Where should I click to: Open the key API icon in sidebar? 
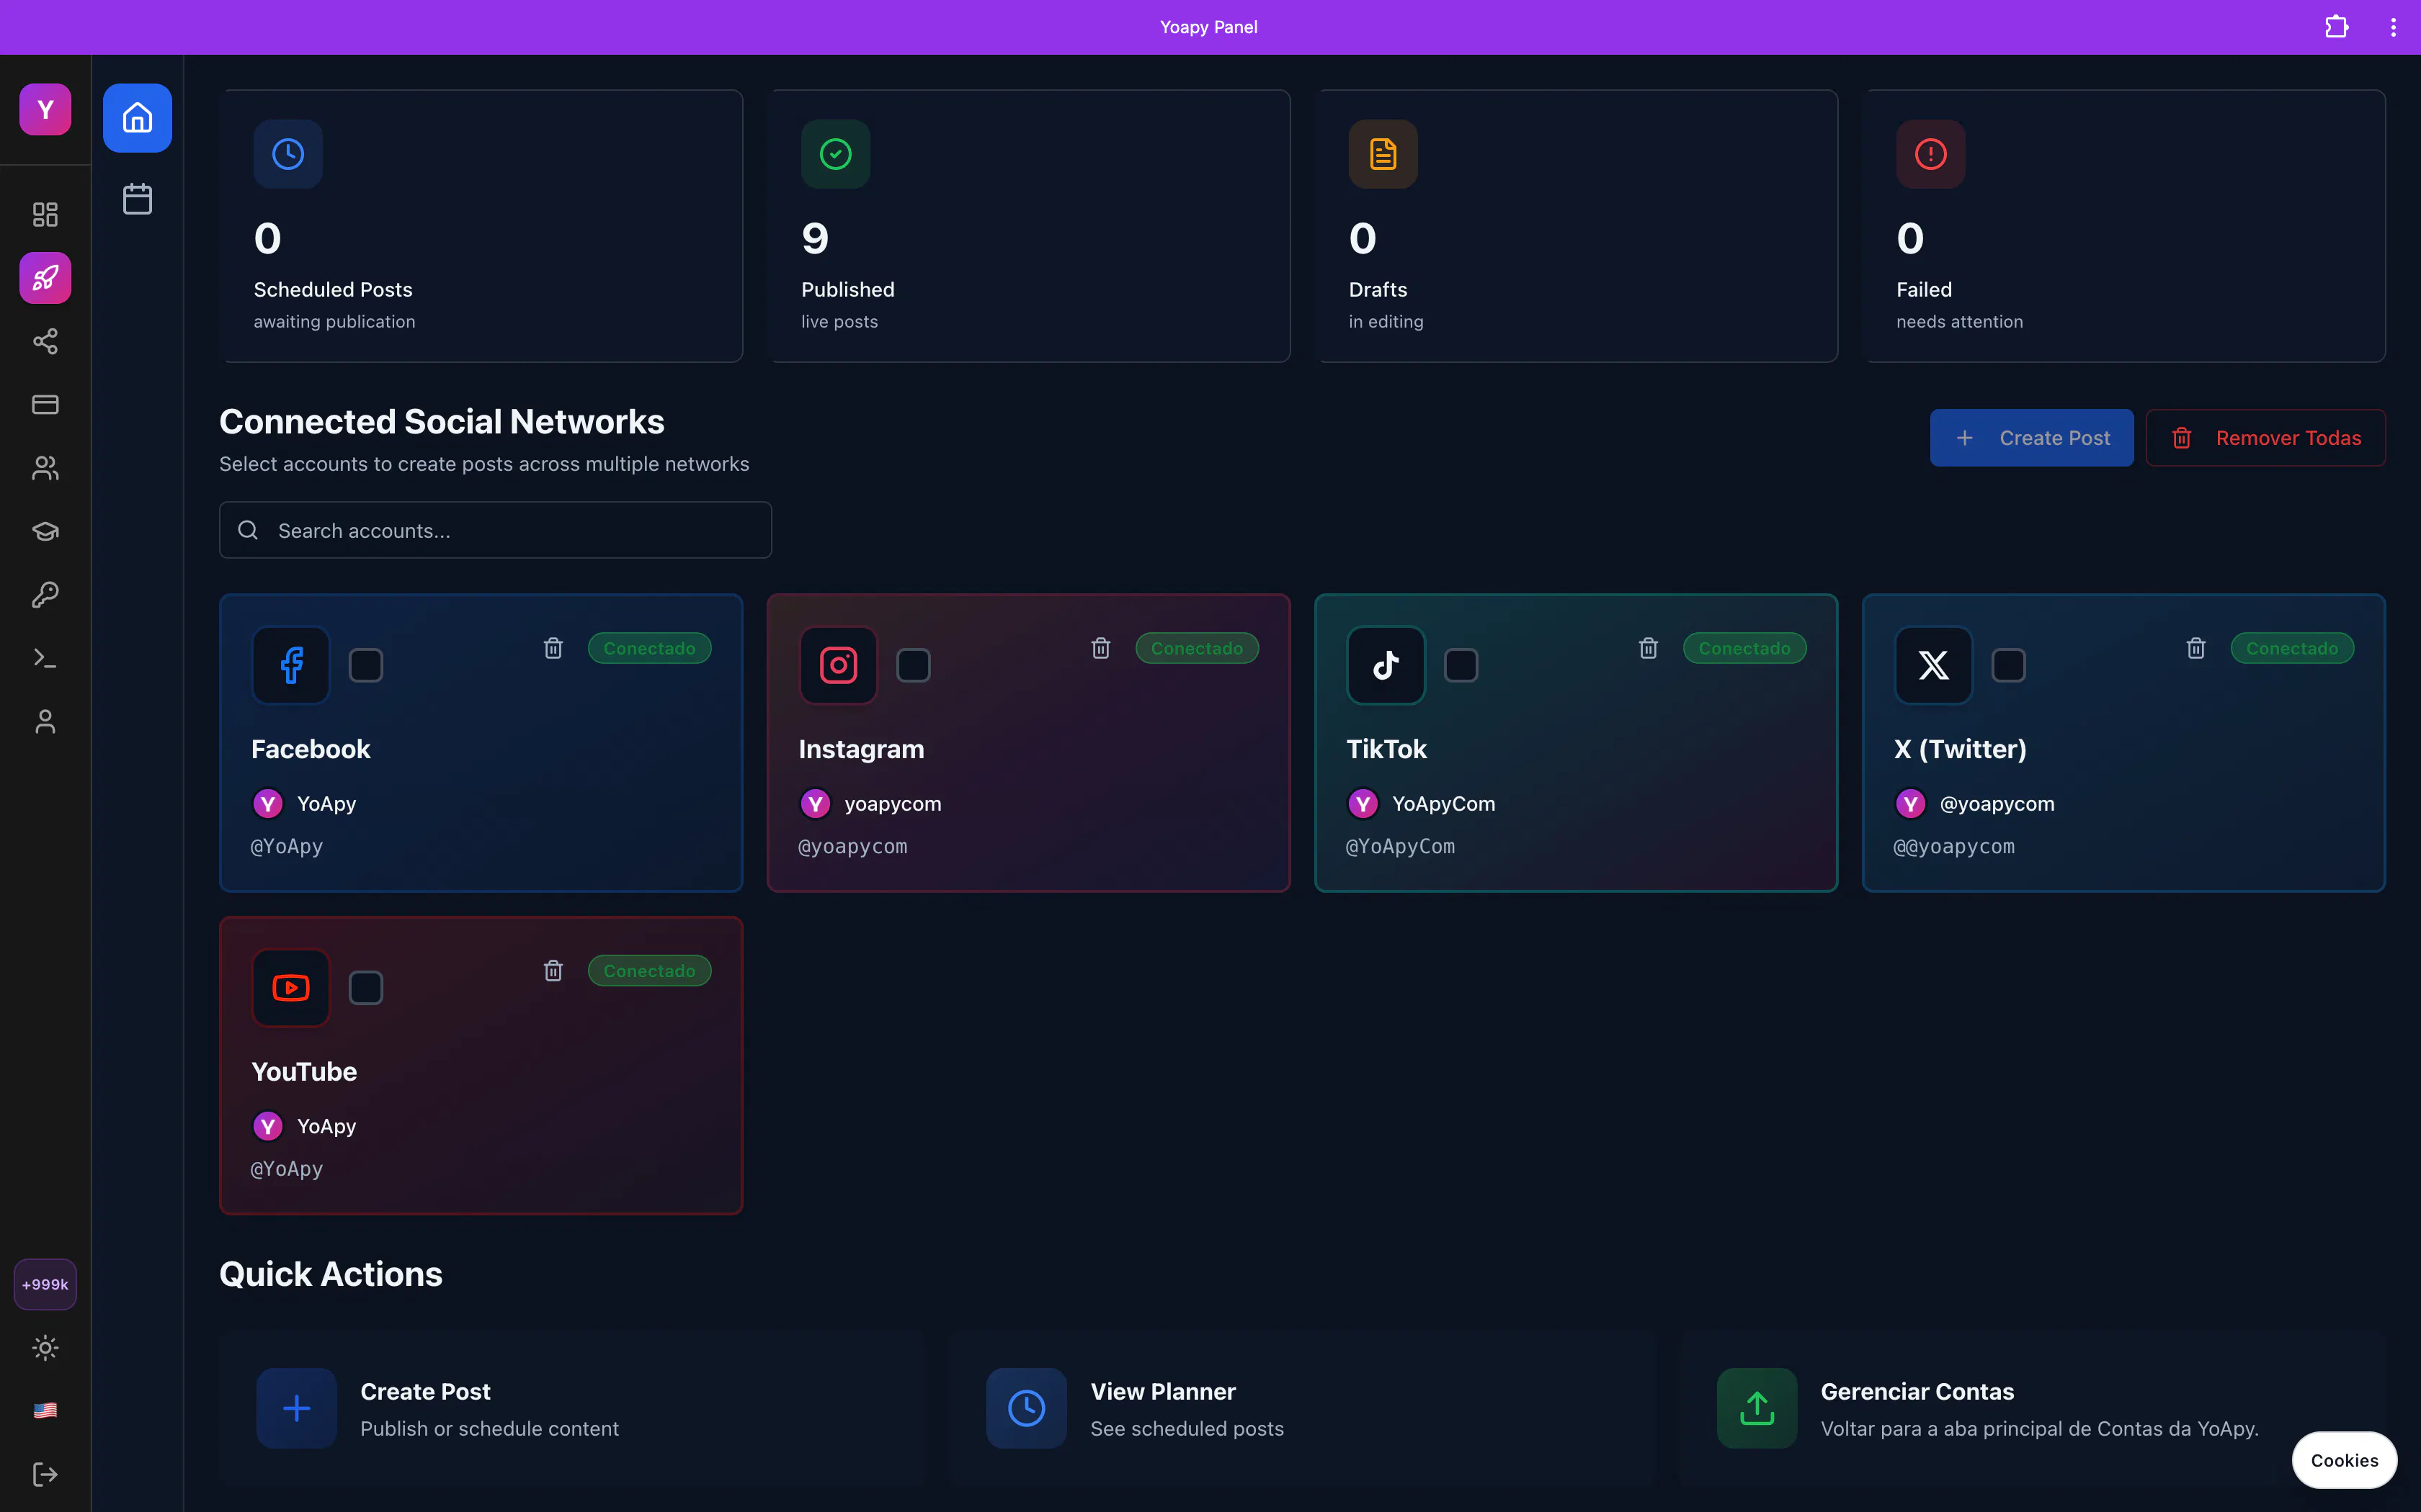(45, 595)
